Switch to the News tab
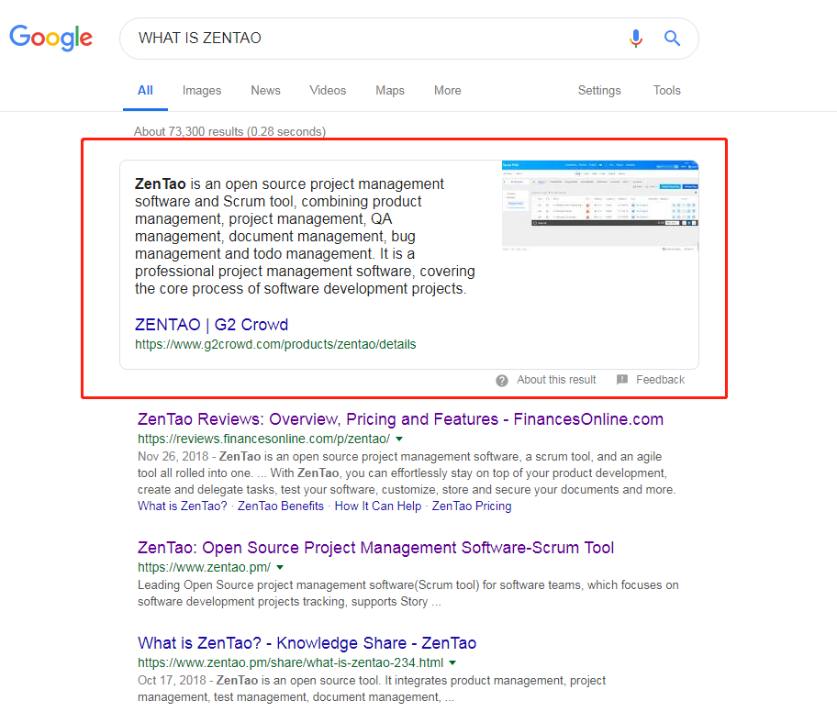The width and height of the screenshot is (837, 712). pos(265,91)
